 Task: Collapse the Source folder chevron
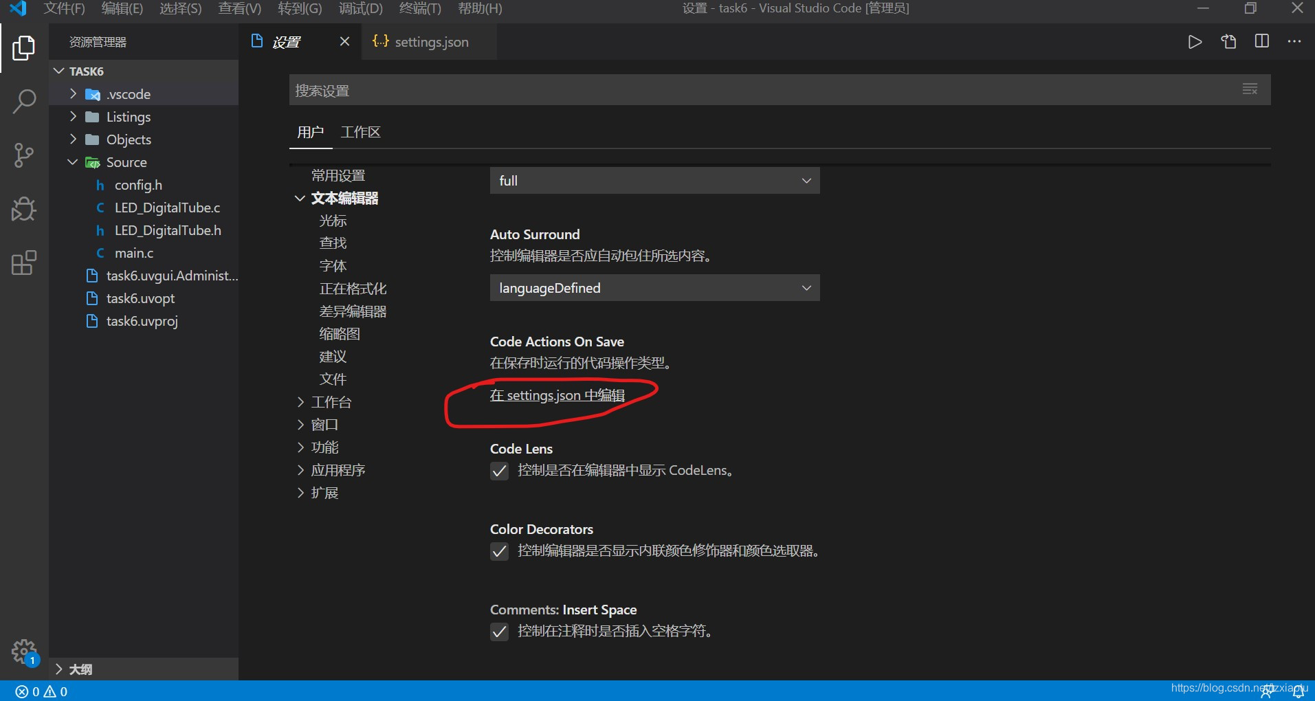(x=73, y=162)
